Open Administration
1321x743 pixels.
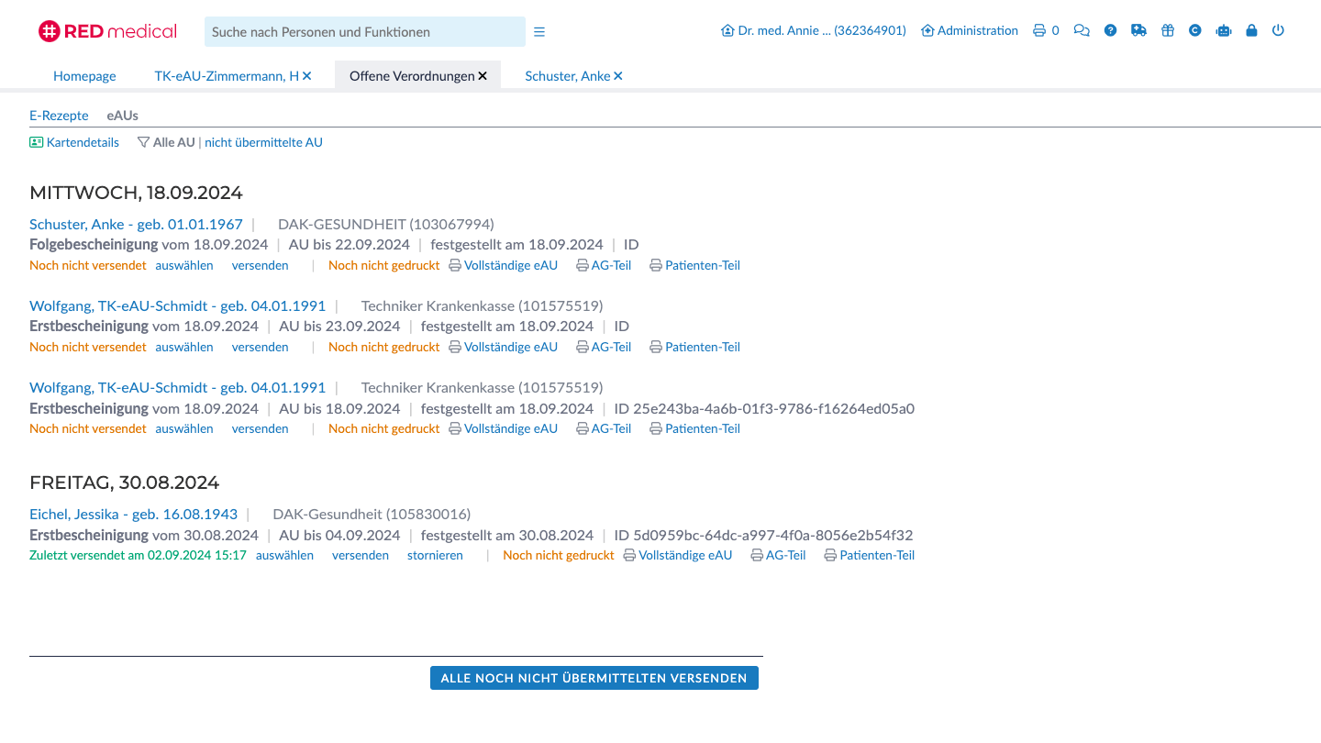(x=970, y=30)
